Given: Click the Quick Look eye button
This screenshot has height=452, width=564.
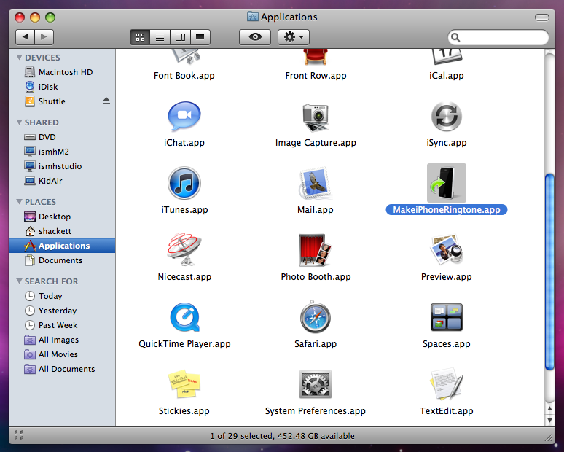Looking at the screenshot, I should 255,37.
